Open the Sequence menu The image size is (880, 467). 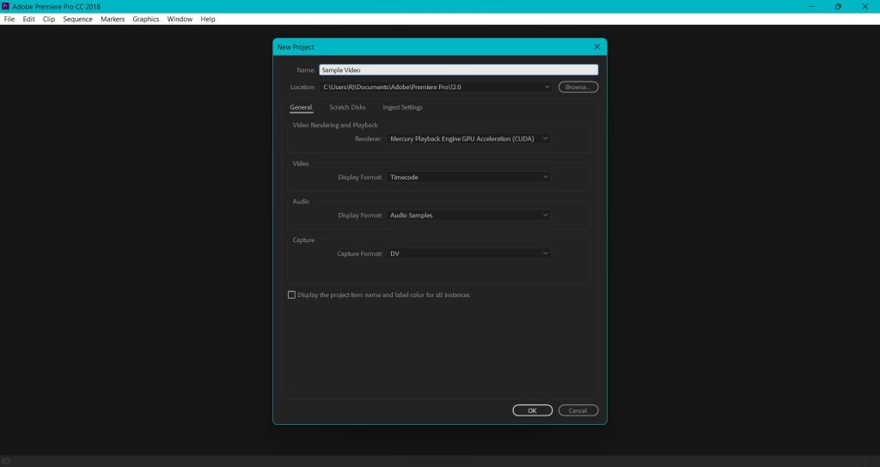point(77,19)
